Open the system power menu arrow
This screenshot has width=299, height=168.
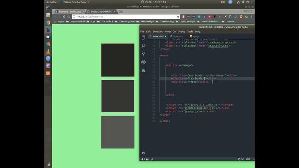[251, 2]
